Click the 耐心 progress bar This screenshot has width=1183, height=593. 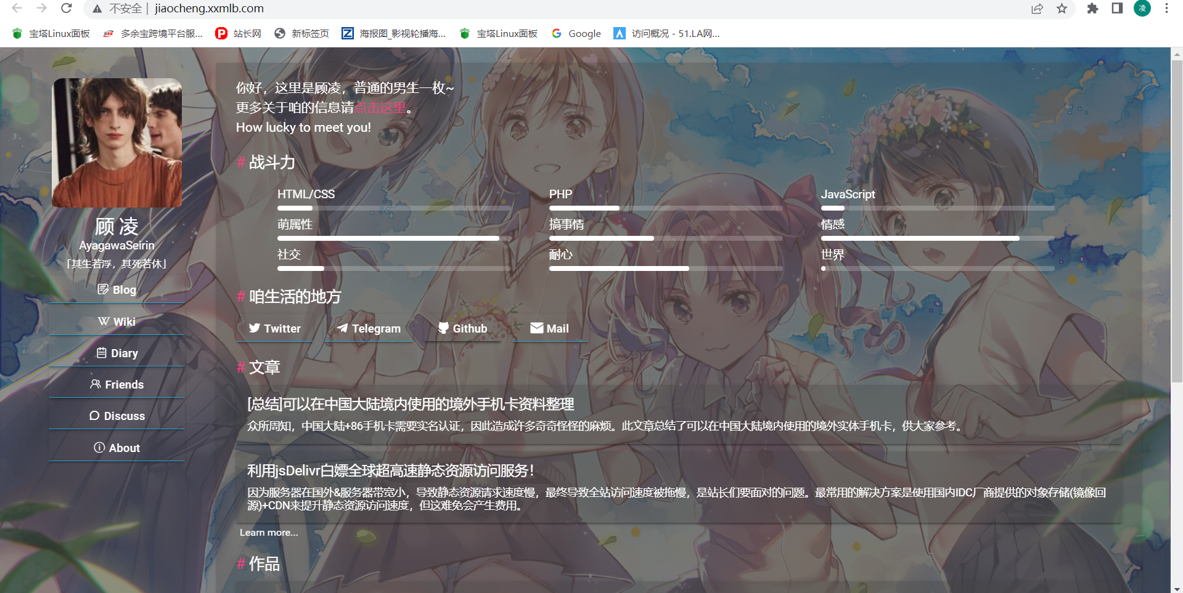[x=666, y=268]
